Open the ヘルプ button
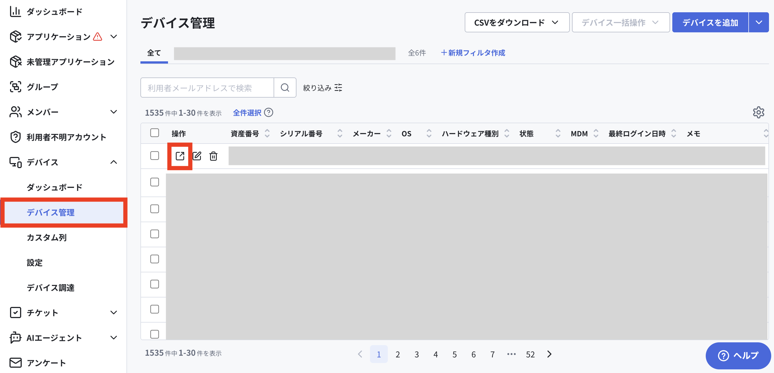Screen dimensions: 774x373 point(738,355)
